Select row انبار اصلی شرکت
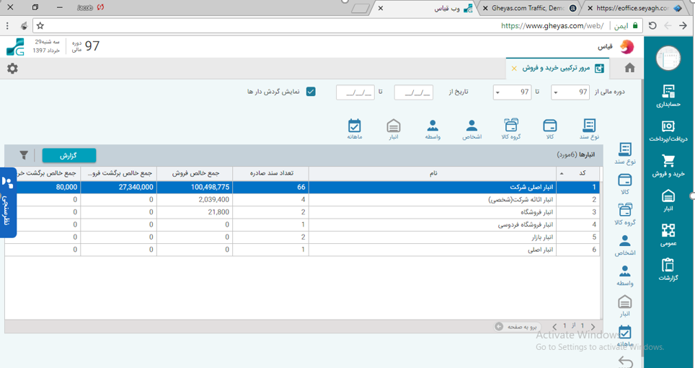This screenshot has width=695, height=368. pyautogui.click(x=302, y=187)
